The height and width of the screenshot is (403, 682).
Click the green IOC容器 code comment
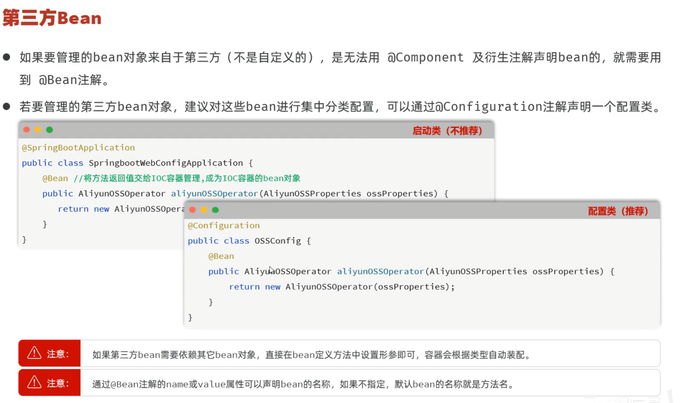point(187,178)
